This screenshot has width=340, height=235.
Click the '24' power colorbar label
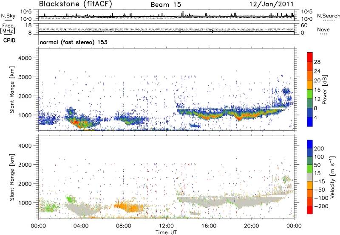coord(317,71)
